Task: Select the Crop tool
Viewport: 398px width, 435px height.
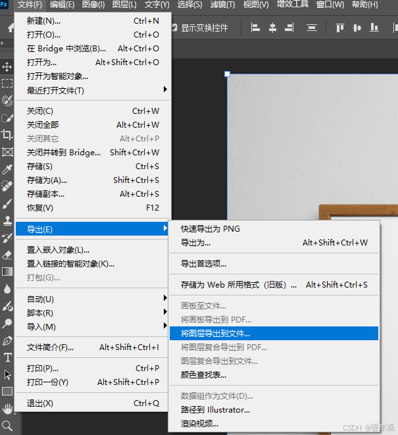Action: [x=7, y=135]
